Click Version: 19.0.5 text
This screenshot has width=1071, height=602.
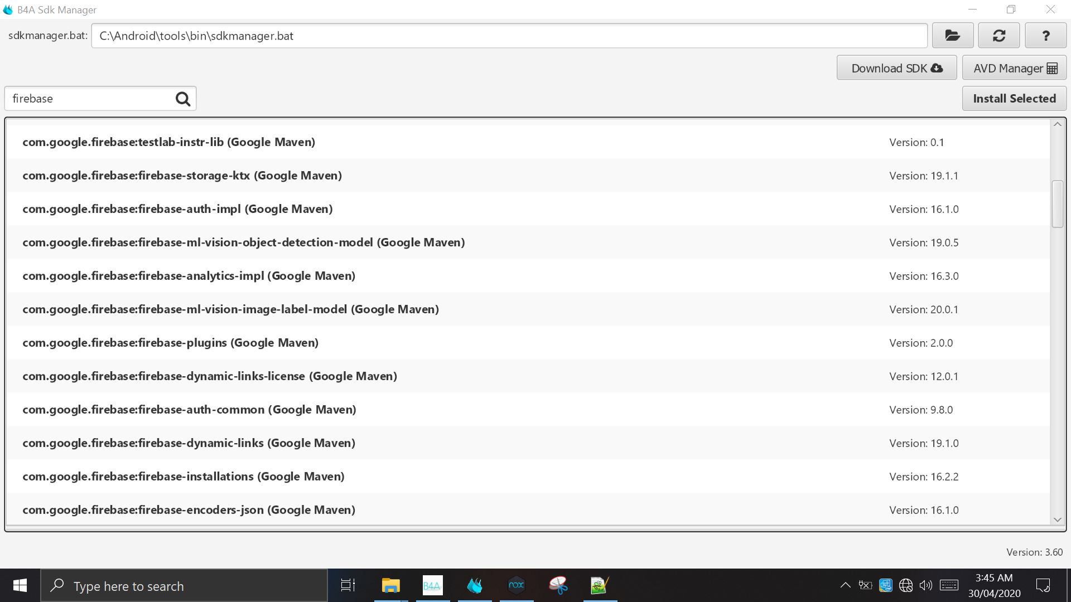(x=924, y=242)
